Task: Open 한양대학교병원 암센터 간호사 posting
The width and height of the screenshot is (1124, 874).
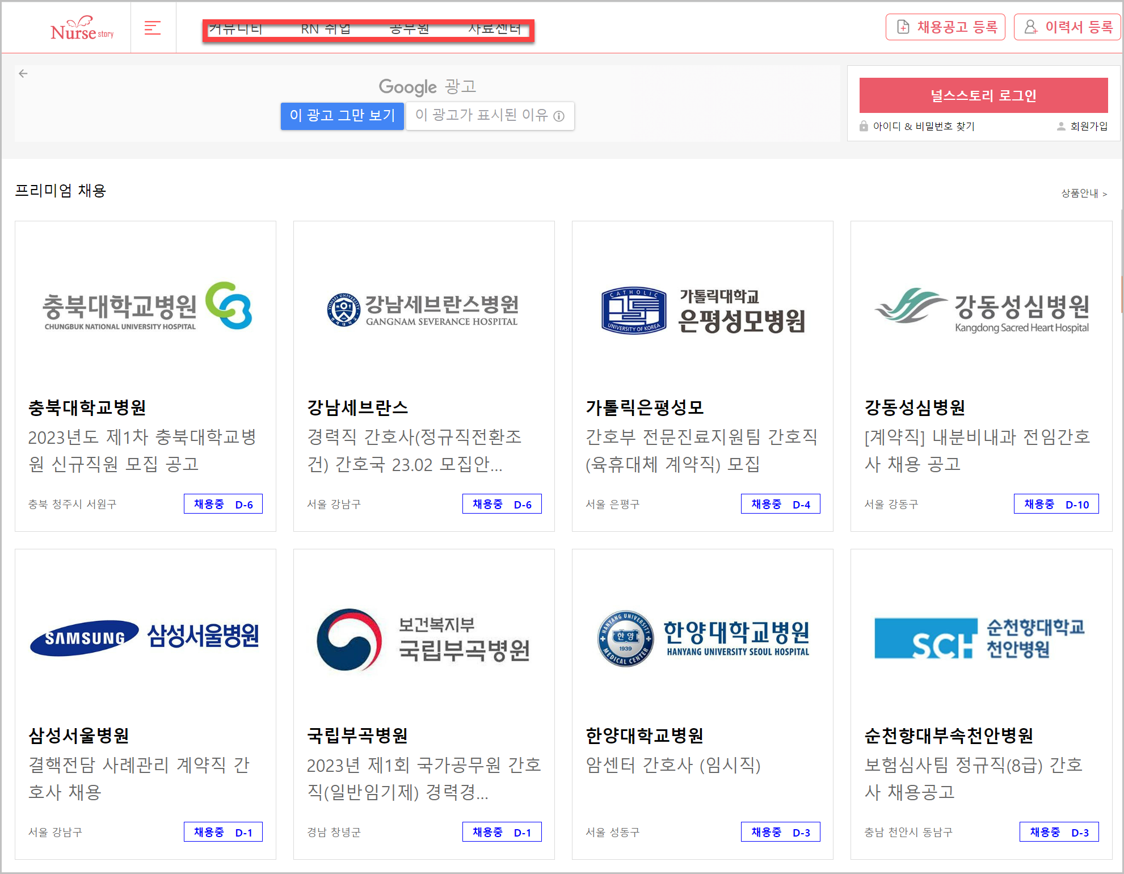Action: click(673, 765)
